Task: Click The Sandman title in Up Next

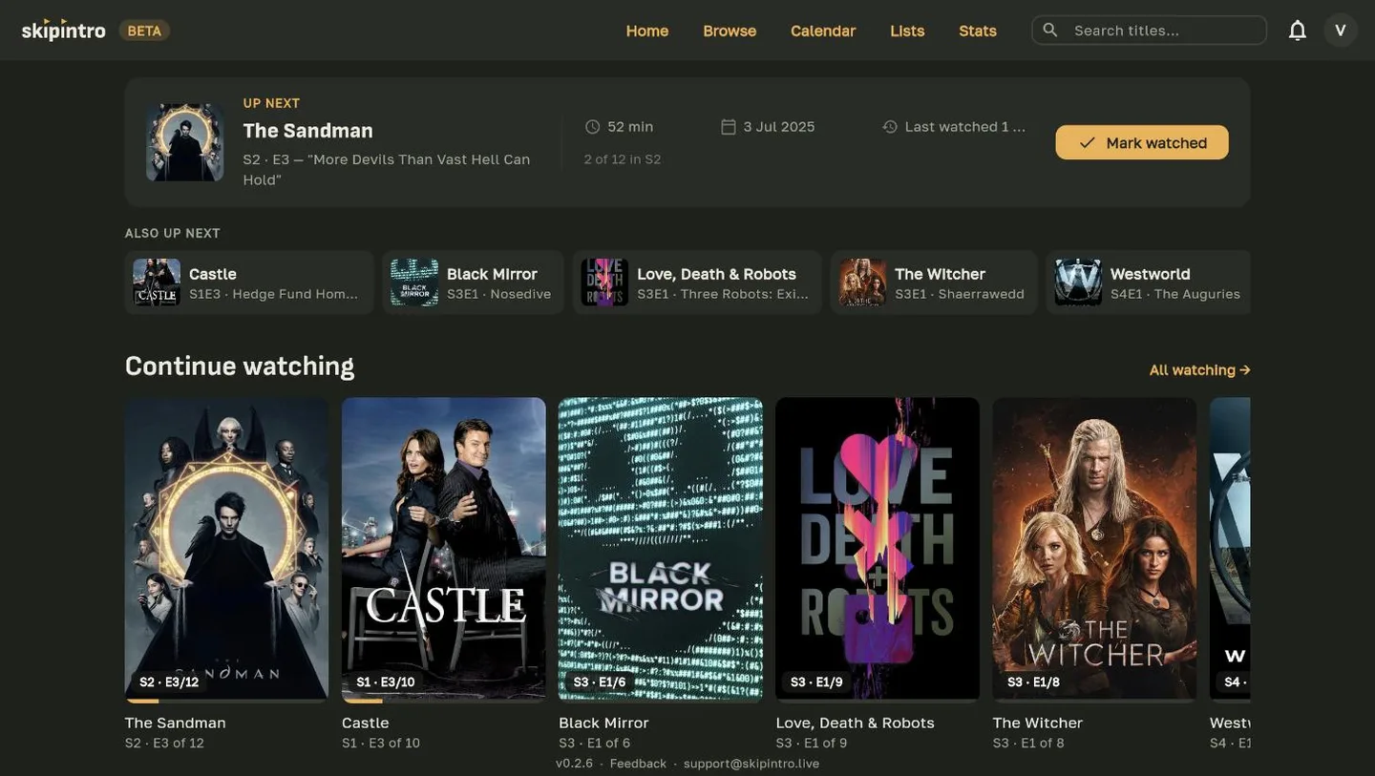Action: point(307,130)
